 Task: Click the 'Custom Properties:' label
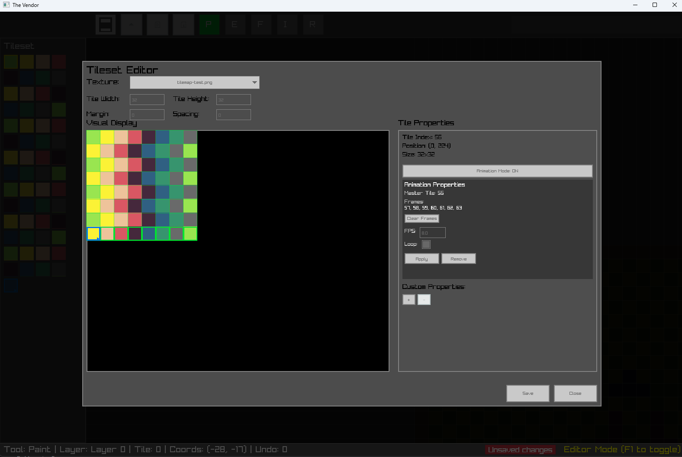tap(434, 287)
